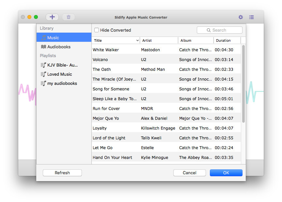Image resolution: width=282 pixels, height=202 pixels.
Task: Click the my audiobooks playlist icon
Action: tap(43, 83)
